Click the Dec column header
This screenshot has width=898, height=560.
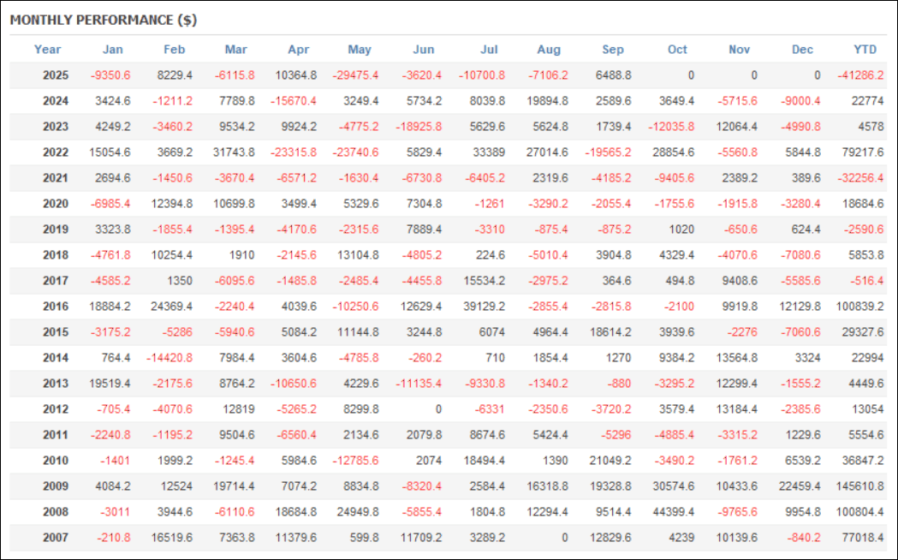pos(802,50)
